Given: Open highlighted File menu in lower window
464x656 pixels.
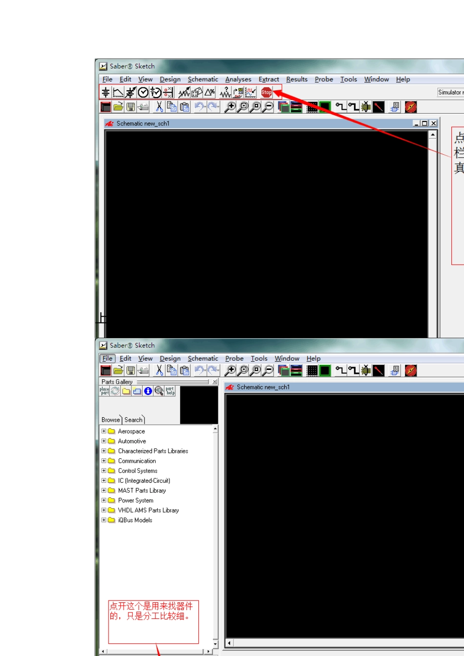Looking at the screenshot, I should (x=107, y=358).
